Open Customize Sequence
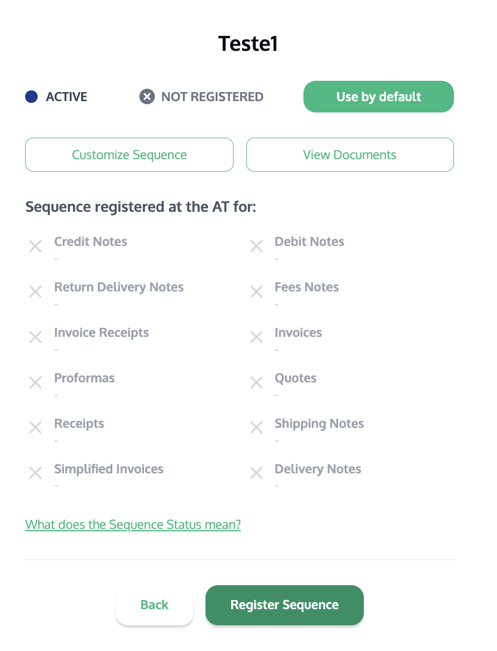The image size is (497, 651). tap(129, 155)
